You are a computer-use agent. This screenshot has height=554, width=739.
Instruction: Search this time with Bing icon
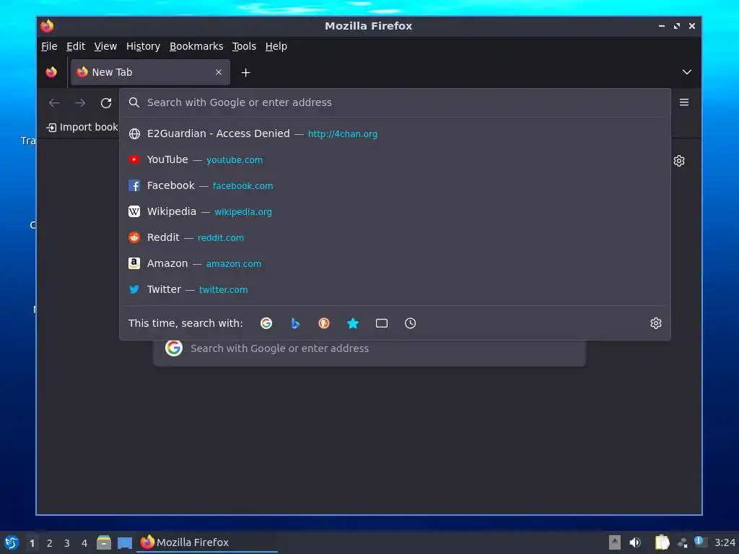click(295, 323)
